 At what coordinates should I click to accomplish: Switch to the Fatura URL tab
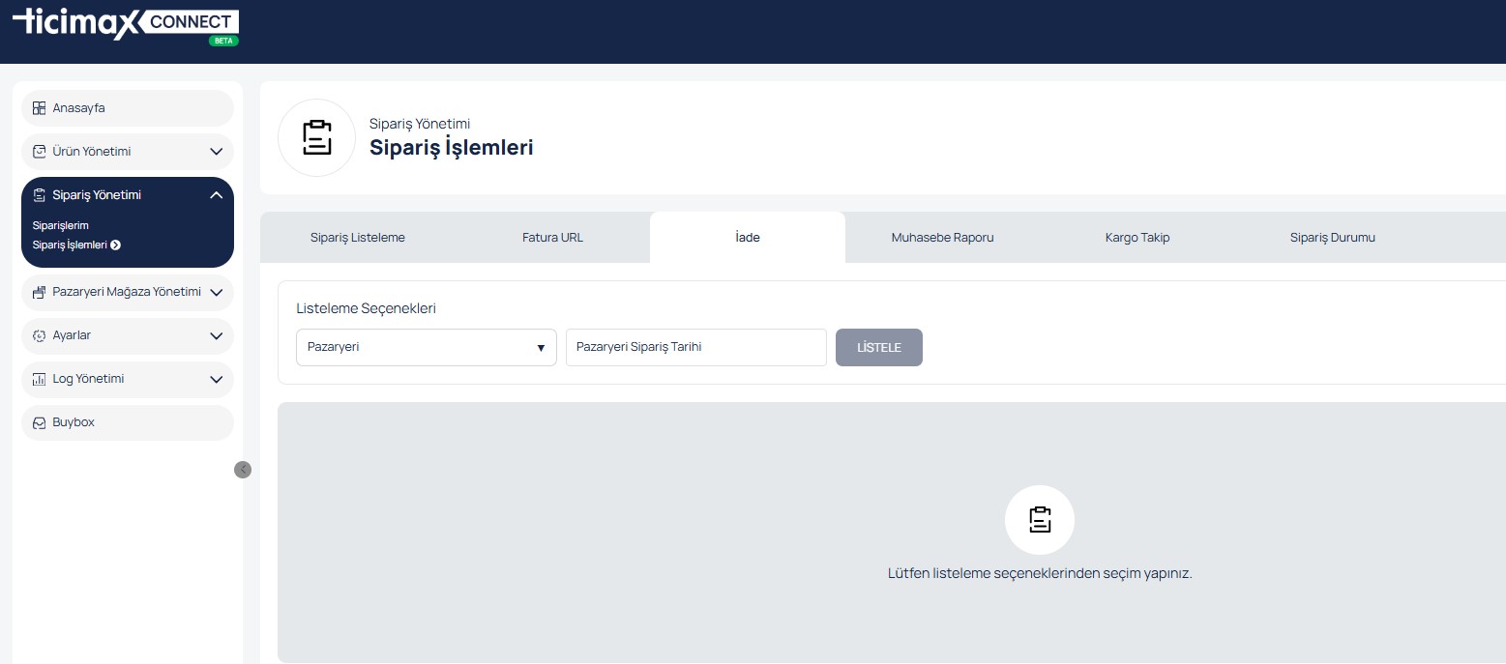(x=552, y=238)
